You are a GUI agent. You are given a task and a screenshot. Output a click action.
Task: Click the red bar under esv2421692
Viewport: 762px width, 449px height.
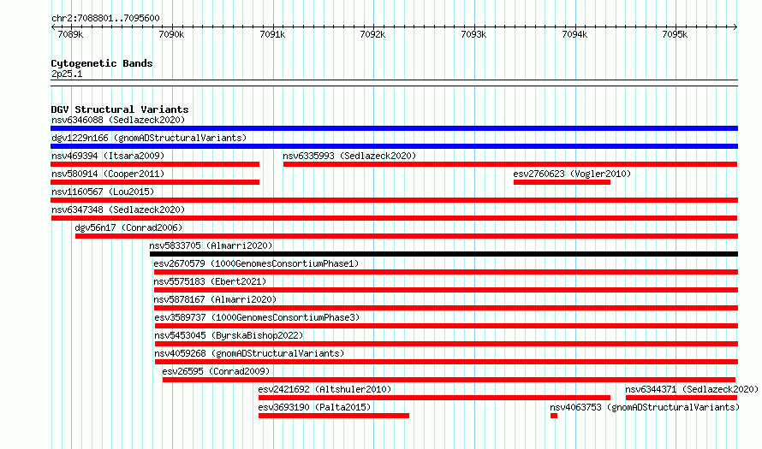[x=434, y=398]
